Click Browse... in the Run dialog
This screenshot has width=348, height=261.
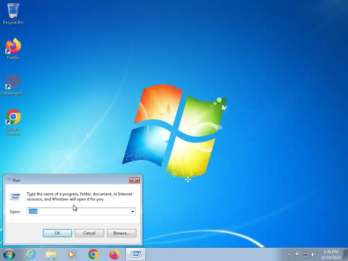click(x=121, y=233)
